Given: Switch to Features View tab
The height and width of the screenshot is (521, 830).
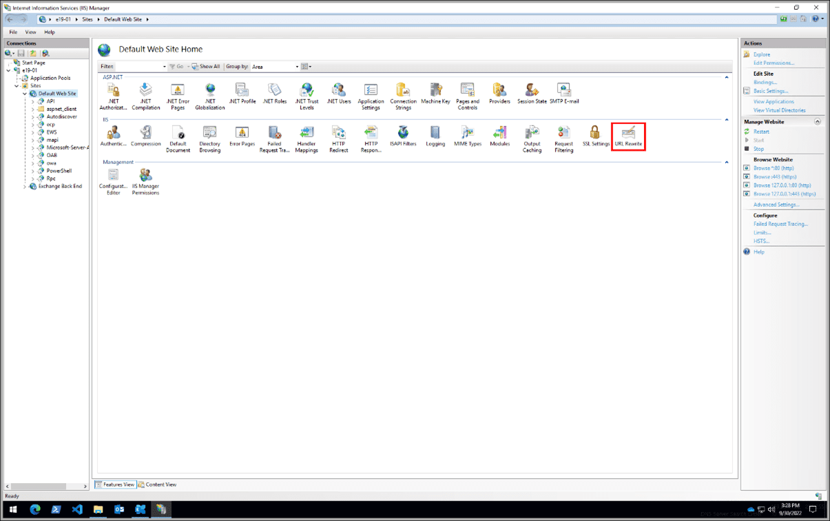Looking at the screenshot, I should click(x=115, y=484).
